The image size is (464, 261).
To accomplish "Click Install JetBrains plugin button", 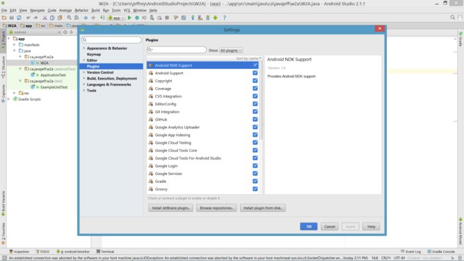I will [x=171, y=208].
